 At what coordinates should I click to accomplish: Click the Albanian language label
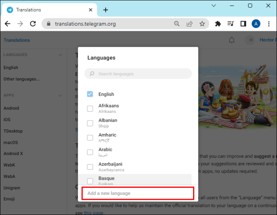(x=108, y=121)
